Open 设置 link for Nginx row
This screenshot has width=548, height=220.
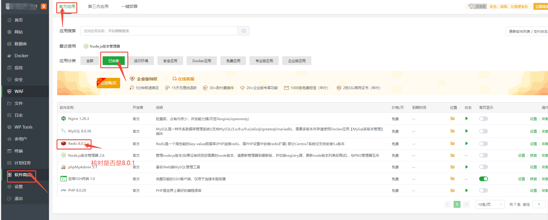(533, 119)
